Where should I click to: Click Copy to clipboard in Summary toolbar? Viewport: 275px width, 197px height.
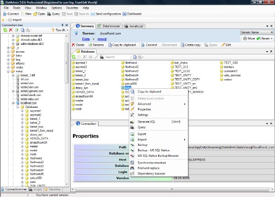tap(122, 45)
